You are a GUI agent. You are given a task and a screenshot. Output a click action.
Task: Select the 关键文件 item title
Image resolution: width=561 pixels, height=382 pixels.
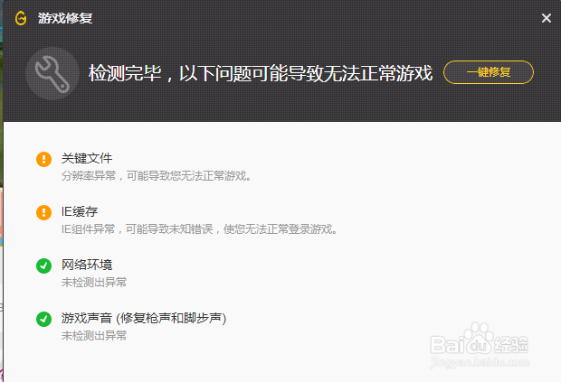coord(87,158)
